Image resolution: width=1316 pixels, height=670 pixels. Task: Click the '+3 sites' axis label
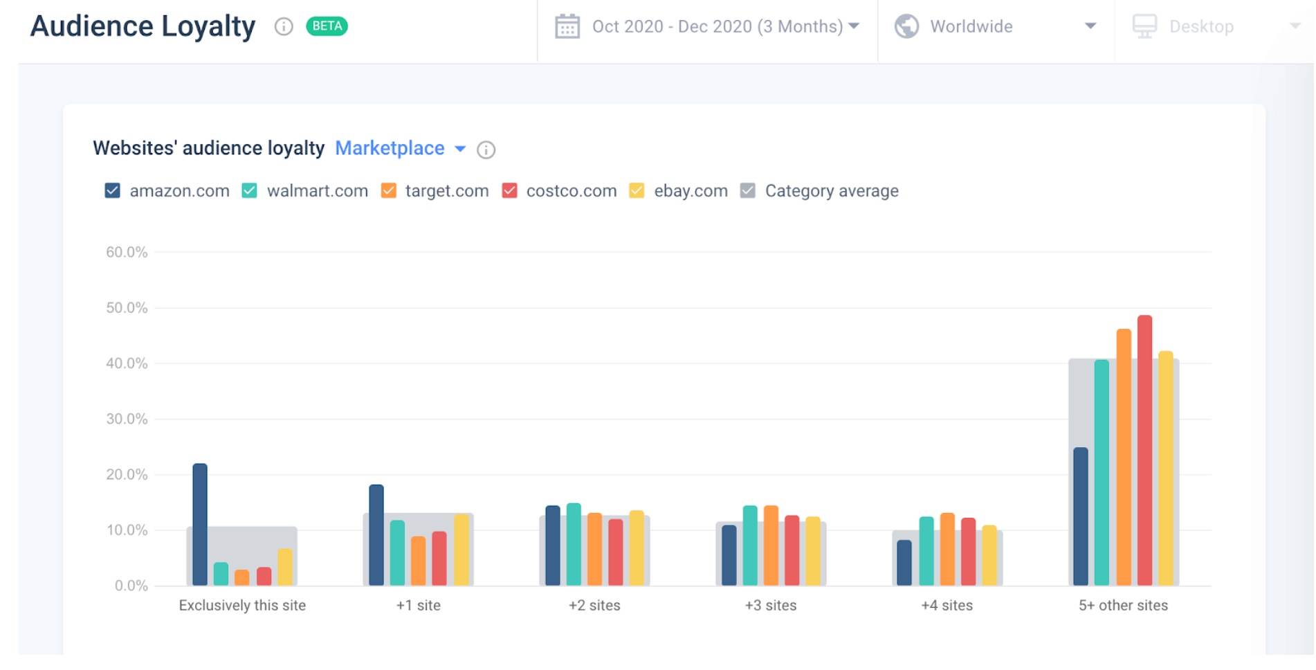tap(771, 606)
